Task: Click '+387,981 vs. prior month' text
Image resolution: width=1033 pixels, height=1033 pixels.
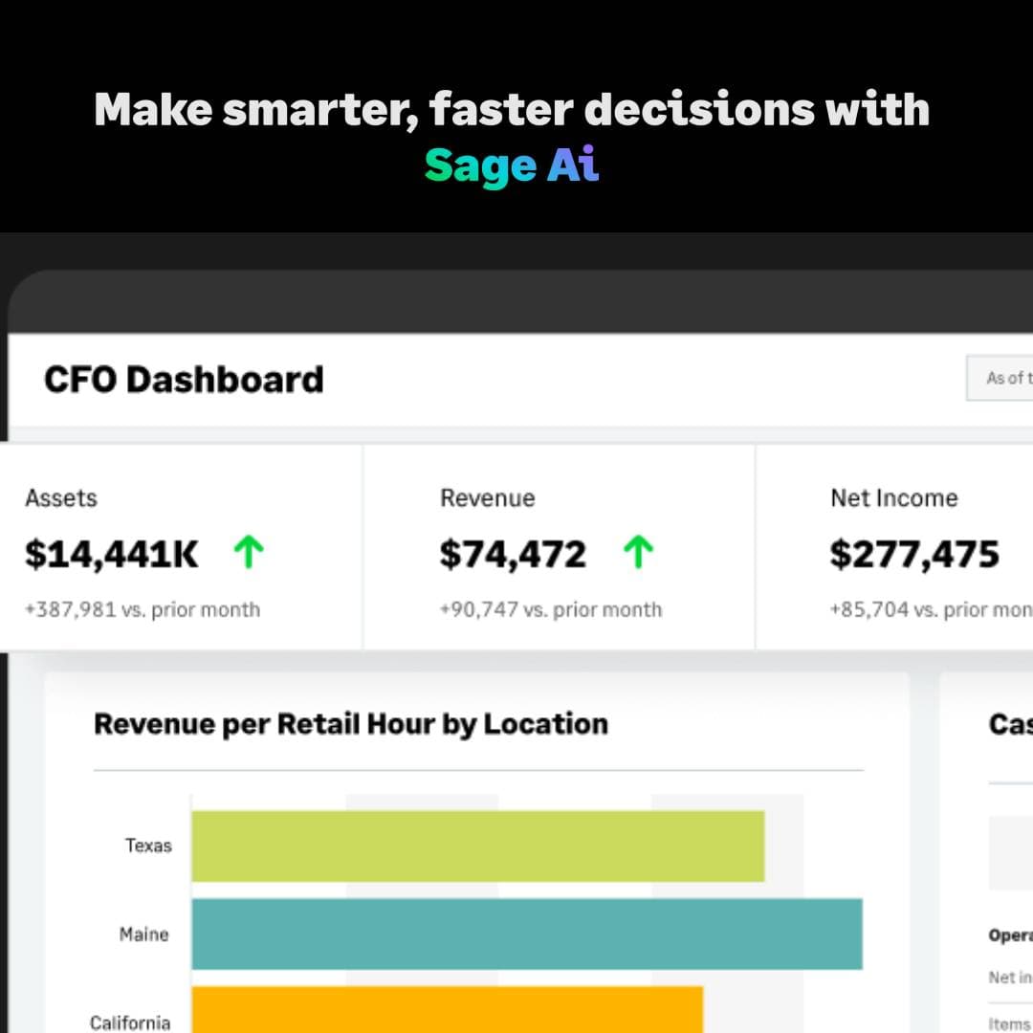Action: point(143,609)
